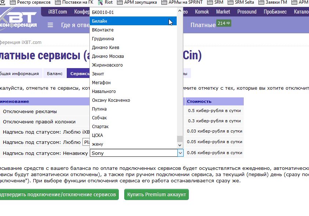
Task: Pick Спартак option
Action: 133,127
